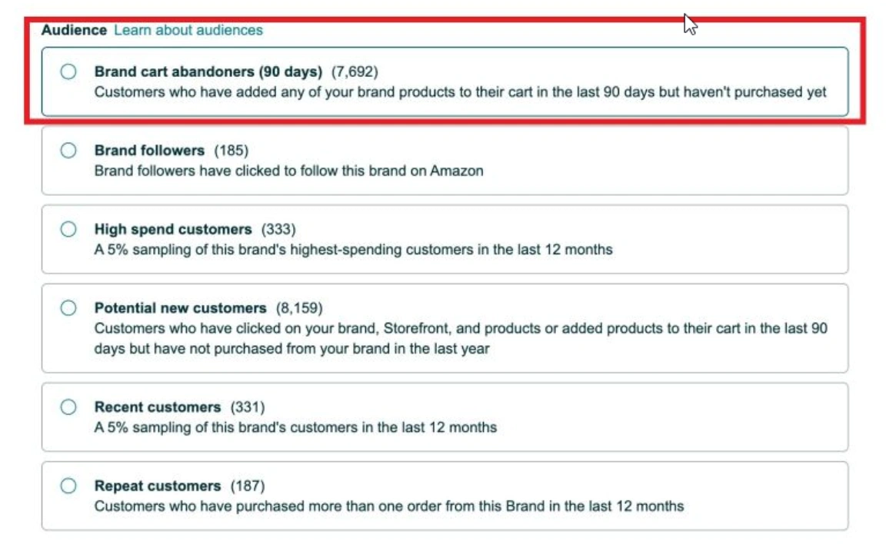Click the "Recent customers" title text
Viewport: 886px width, 544px height.
pos(158,406)
